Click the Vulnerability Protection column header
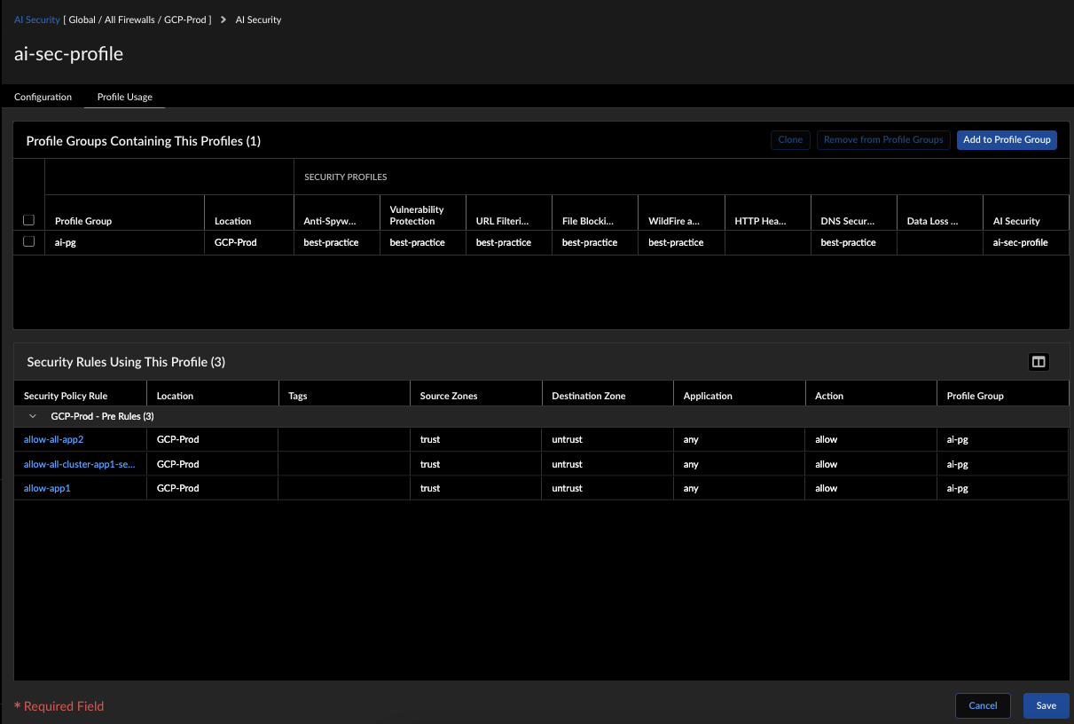The height and width of the screenshot is (724, 1074). pyautogui.click(x=417, y=215)
